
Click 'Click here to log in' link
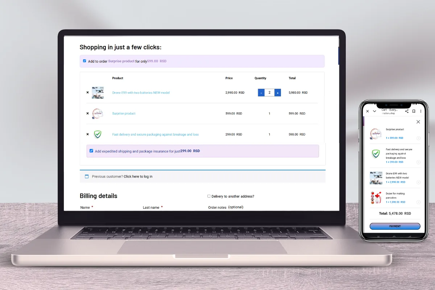[x=138, y=177]
